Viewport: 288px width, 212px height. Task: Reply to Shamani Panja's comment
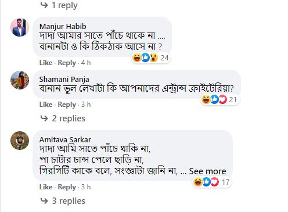(67, 105)
